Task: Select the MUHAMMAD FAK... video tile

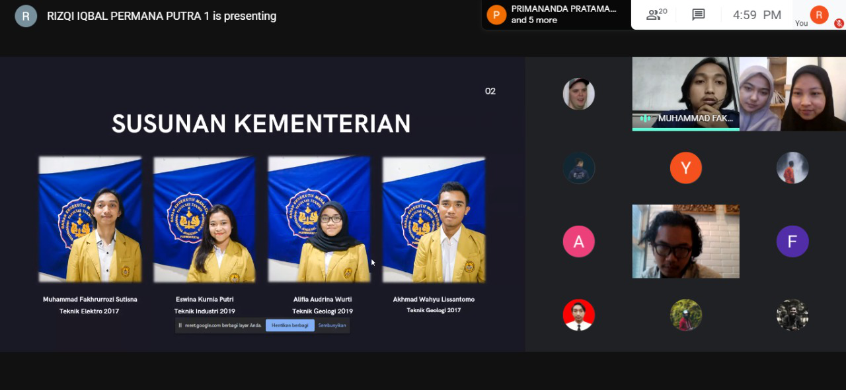Action: 685,94
